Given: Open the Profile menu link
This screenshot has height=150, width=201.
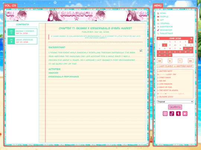Looking at the screenshot, I should click(164, 17).
